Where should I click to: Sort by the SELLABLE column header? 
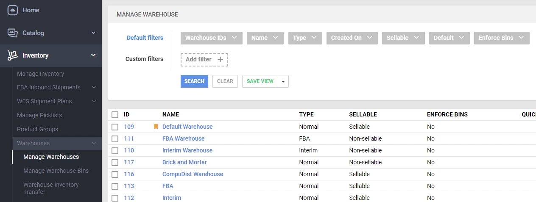tap(363, 114)
